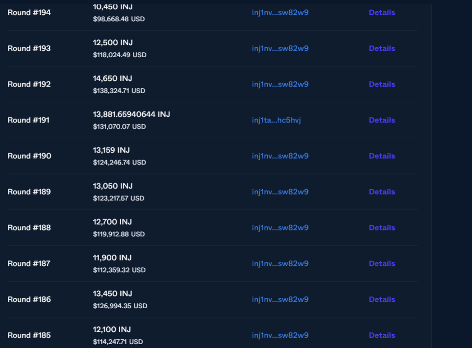Screen dimensions: 472x348
Task: Open Details for Round #189
Action: pyautogui.click(x=382, y=192)
